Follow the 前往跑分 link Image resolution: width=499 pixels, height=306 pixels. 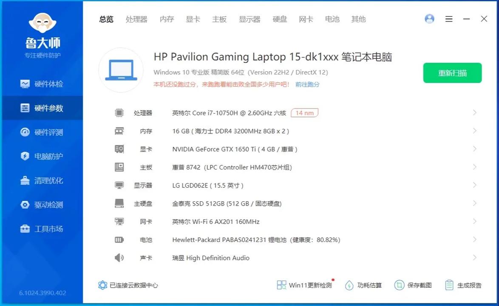[307, 84]
